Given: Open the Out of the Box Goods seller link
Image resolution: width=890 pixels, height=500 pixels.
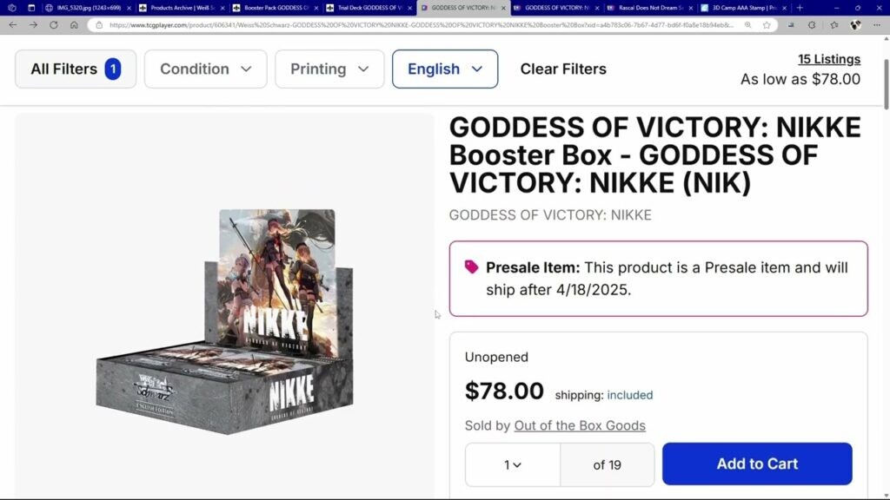Looking at the screenshot, I should [580, 425].
